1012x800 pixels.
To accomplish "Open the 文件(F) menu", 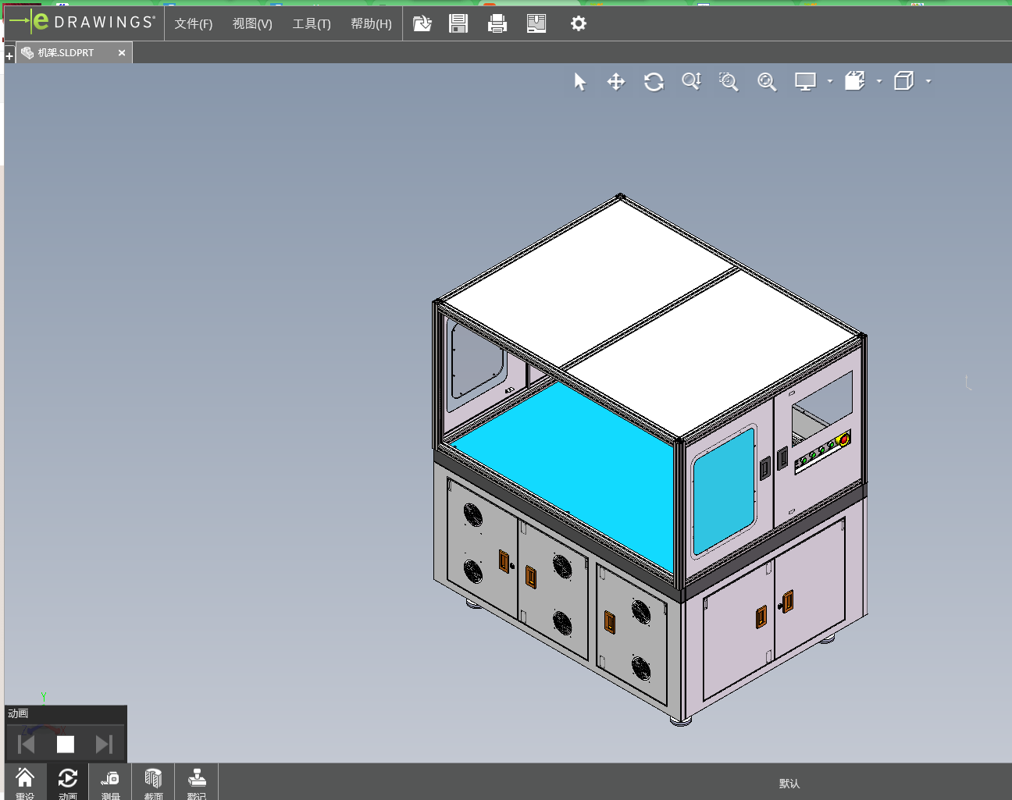I will (193, 24).
